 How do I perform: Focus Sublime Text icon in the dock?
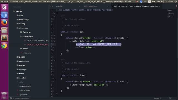coord(4,38)
